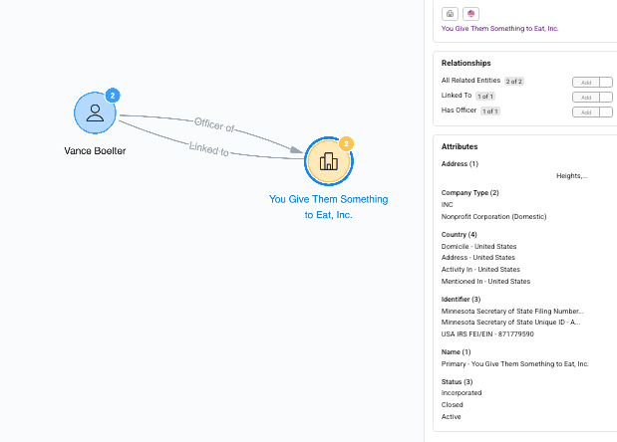Click the '2 of 2' related entities count
The width and height of the screenshot is (617, 442).
[515, 81]
